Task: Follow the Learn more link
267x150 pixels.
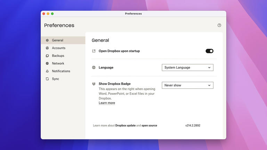Action: coord(107,103)
